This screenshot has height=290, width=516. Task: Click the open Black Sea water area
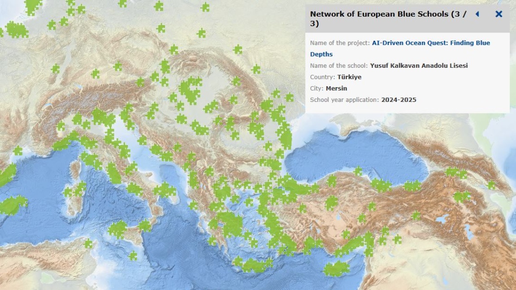point(354,153)
